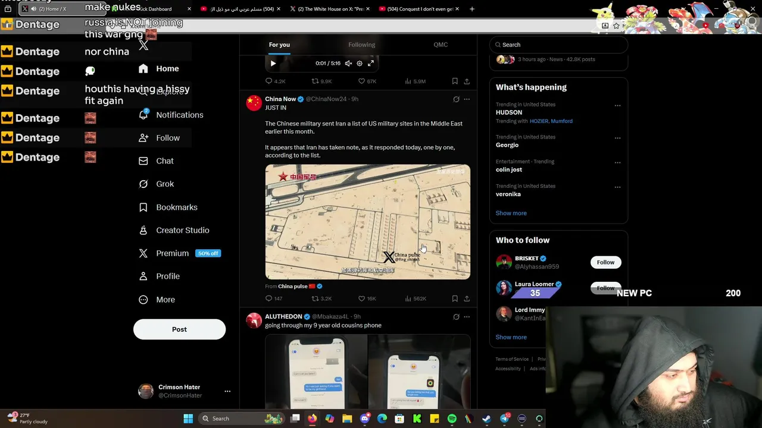762x428 pixels.
Task: Open Crimson Hater account options menu
Action: coord(227,391)
